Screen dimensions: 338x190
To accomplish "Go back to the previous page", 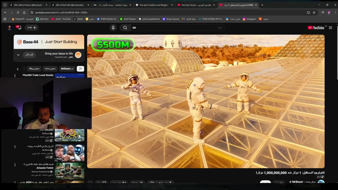I will [x=5, y=12].
